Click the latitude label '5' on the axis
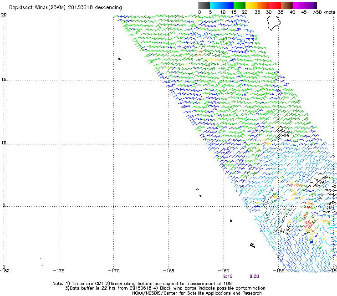This screenshot has width=337, height=296. 4,205
